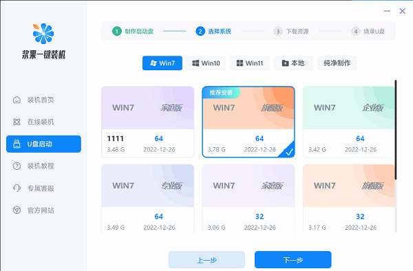Select recommended WIN7 旗舰版 64-bit 3.78 G card
413x271 pixels.
(248, 122)
